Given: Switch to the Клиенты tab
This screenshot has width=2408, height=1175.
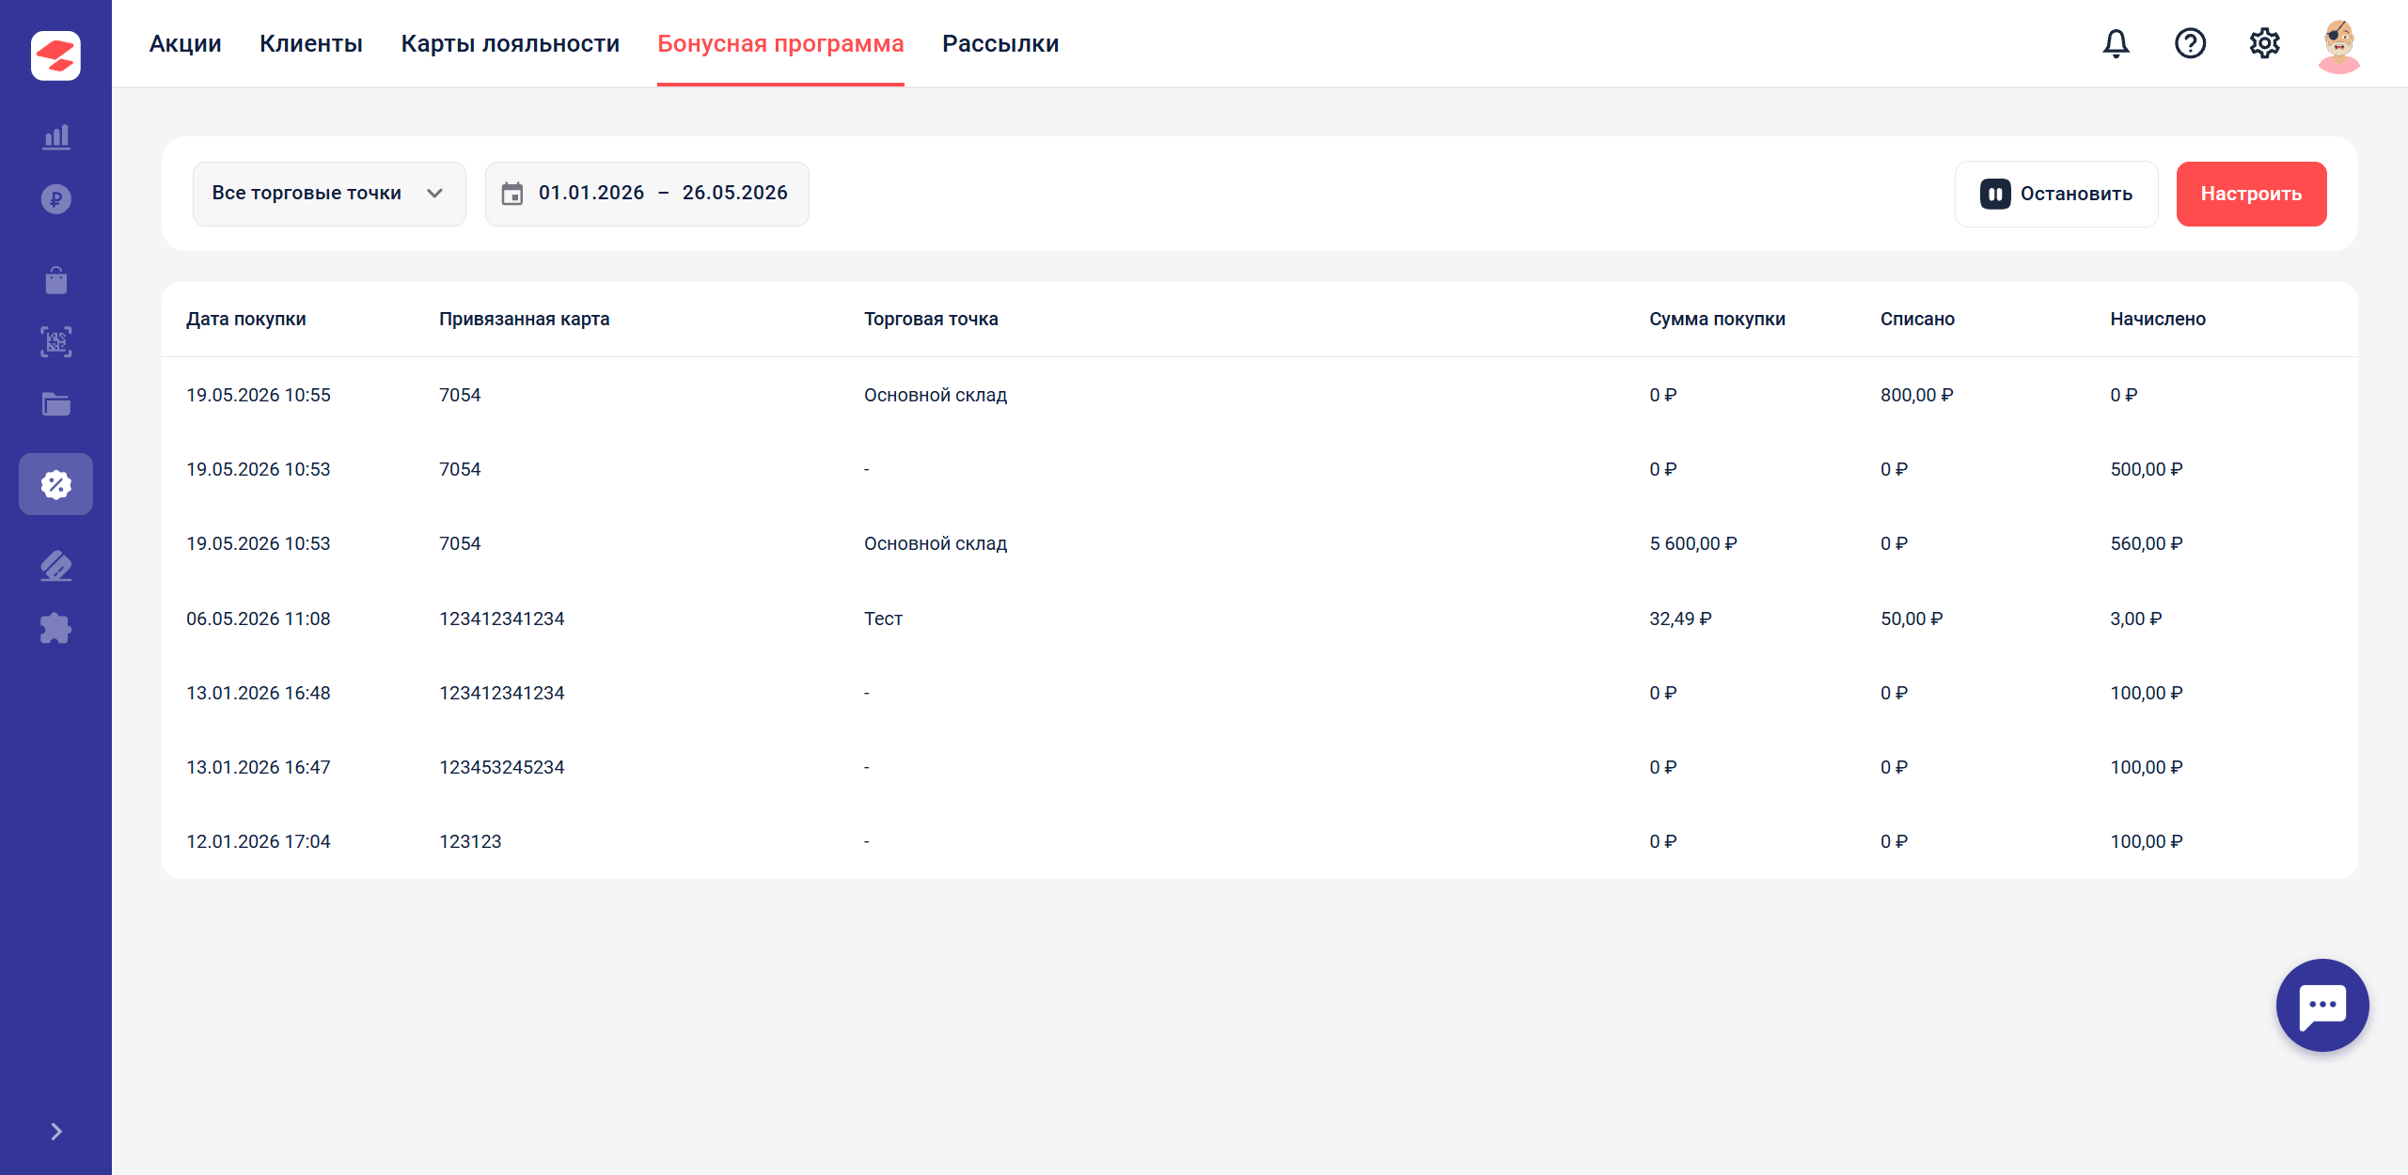Looking at the screenshot, I should [311, 43].
